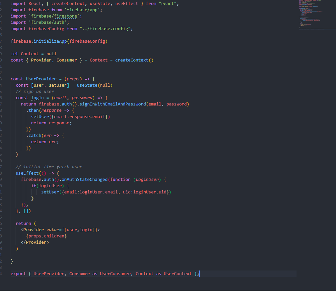Viewport: 336px width, 291px height.
Task: Click the highlighted export statement line
Action: [x=100, y=273]
